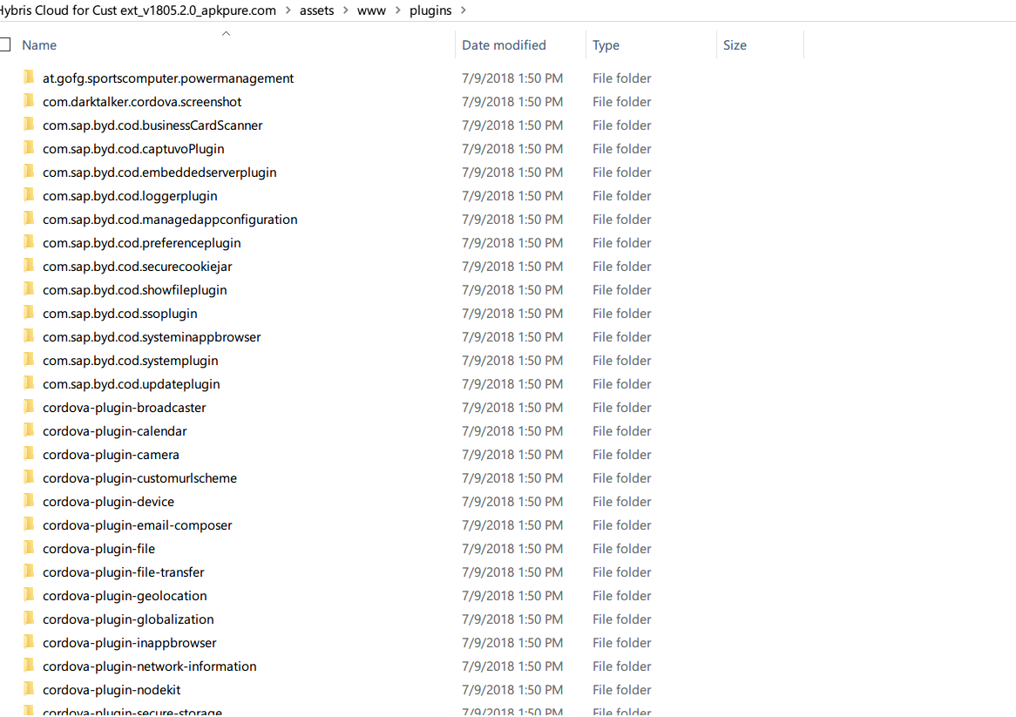The height and width of the screenshot is (717, 1016).
Task: Click folder icon of cordova-plugin-customurlscheme
Action: [x=29, y=477]
